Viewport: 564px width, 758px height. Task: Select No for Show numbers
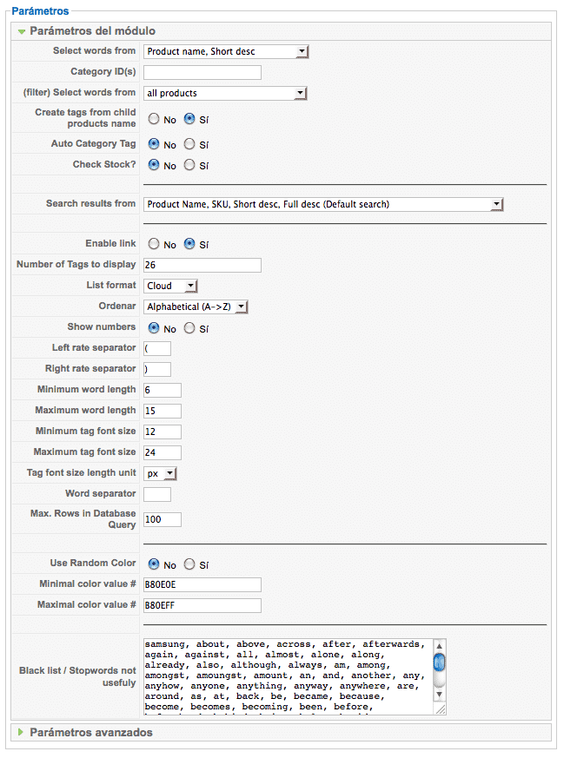coord(154,327)
